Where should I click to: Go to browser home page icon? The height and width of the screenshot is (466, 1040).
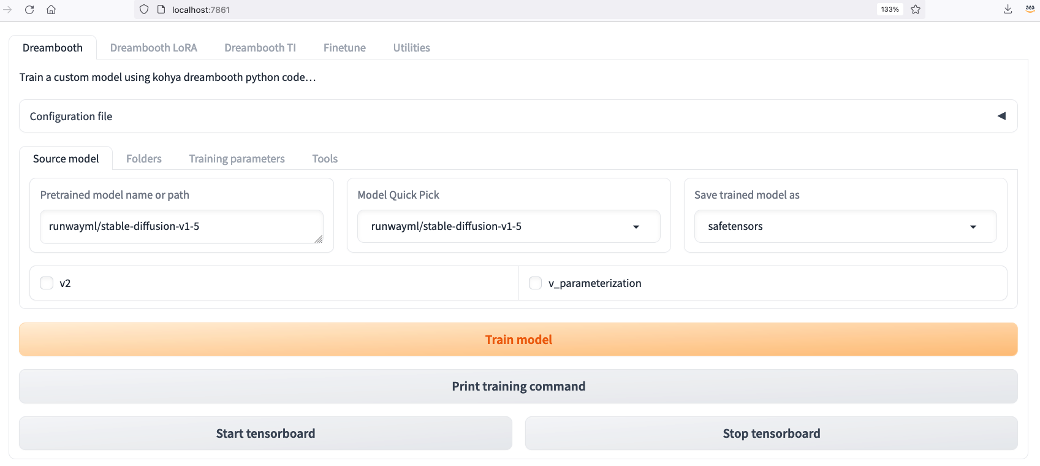tap(51, 9)
